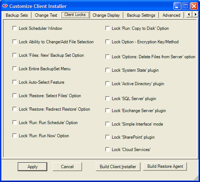
Task: Enable Lock Scheduler Window checkbox
Action: (x=15, y=28)
